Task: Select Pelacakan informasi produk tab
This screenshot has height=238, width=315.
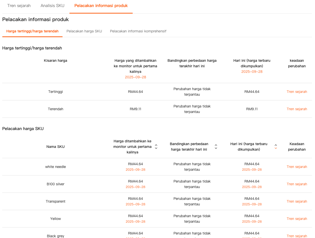Action: pos(101,6)
